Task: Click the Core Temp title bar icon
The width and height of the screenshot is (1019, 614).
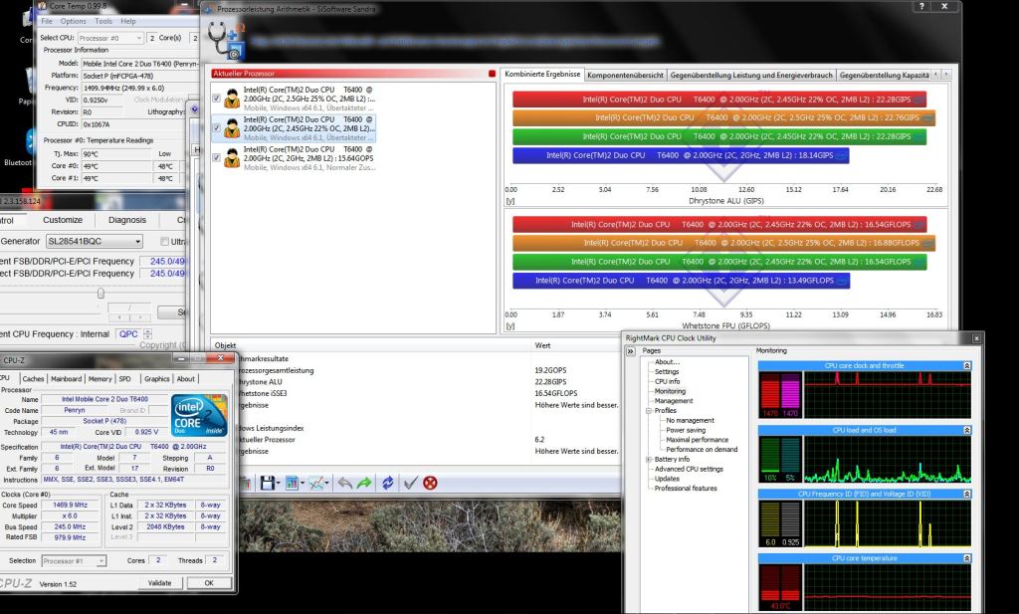Action: 42,6
